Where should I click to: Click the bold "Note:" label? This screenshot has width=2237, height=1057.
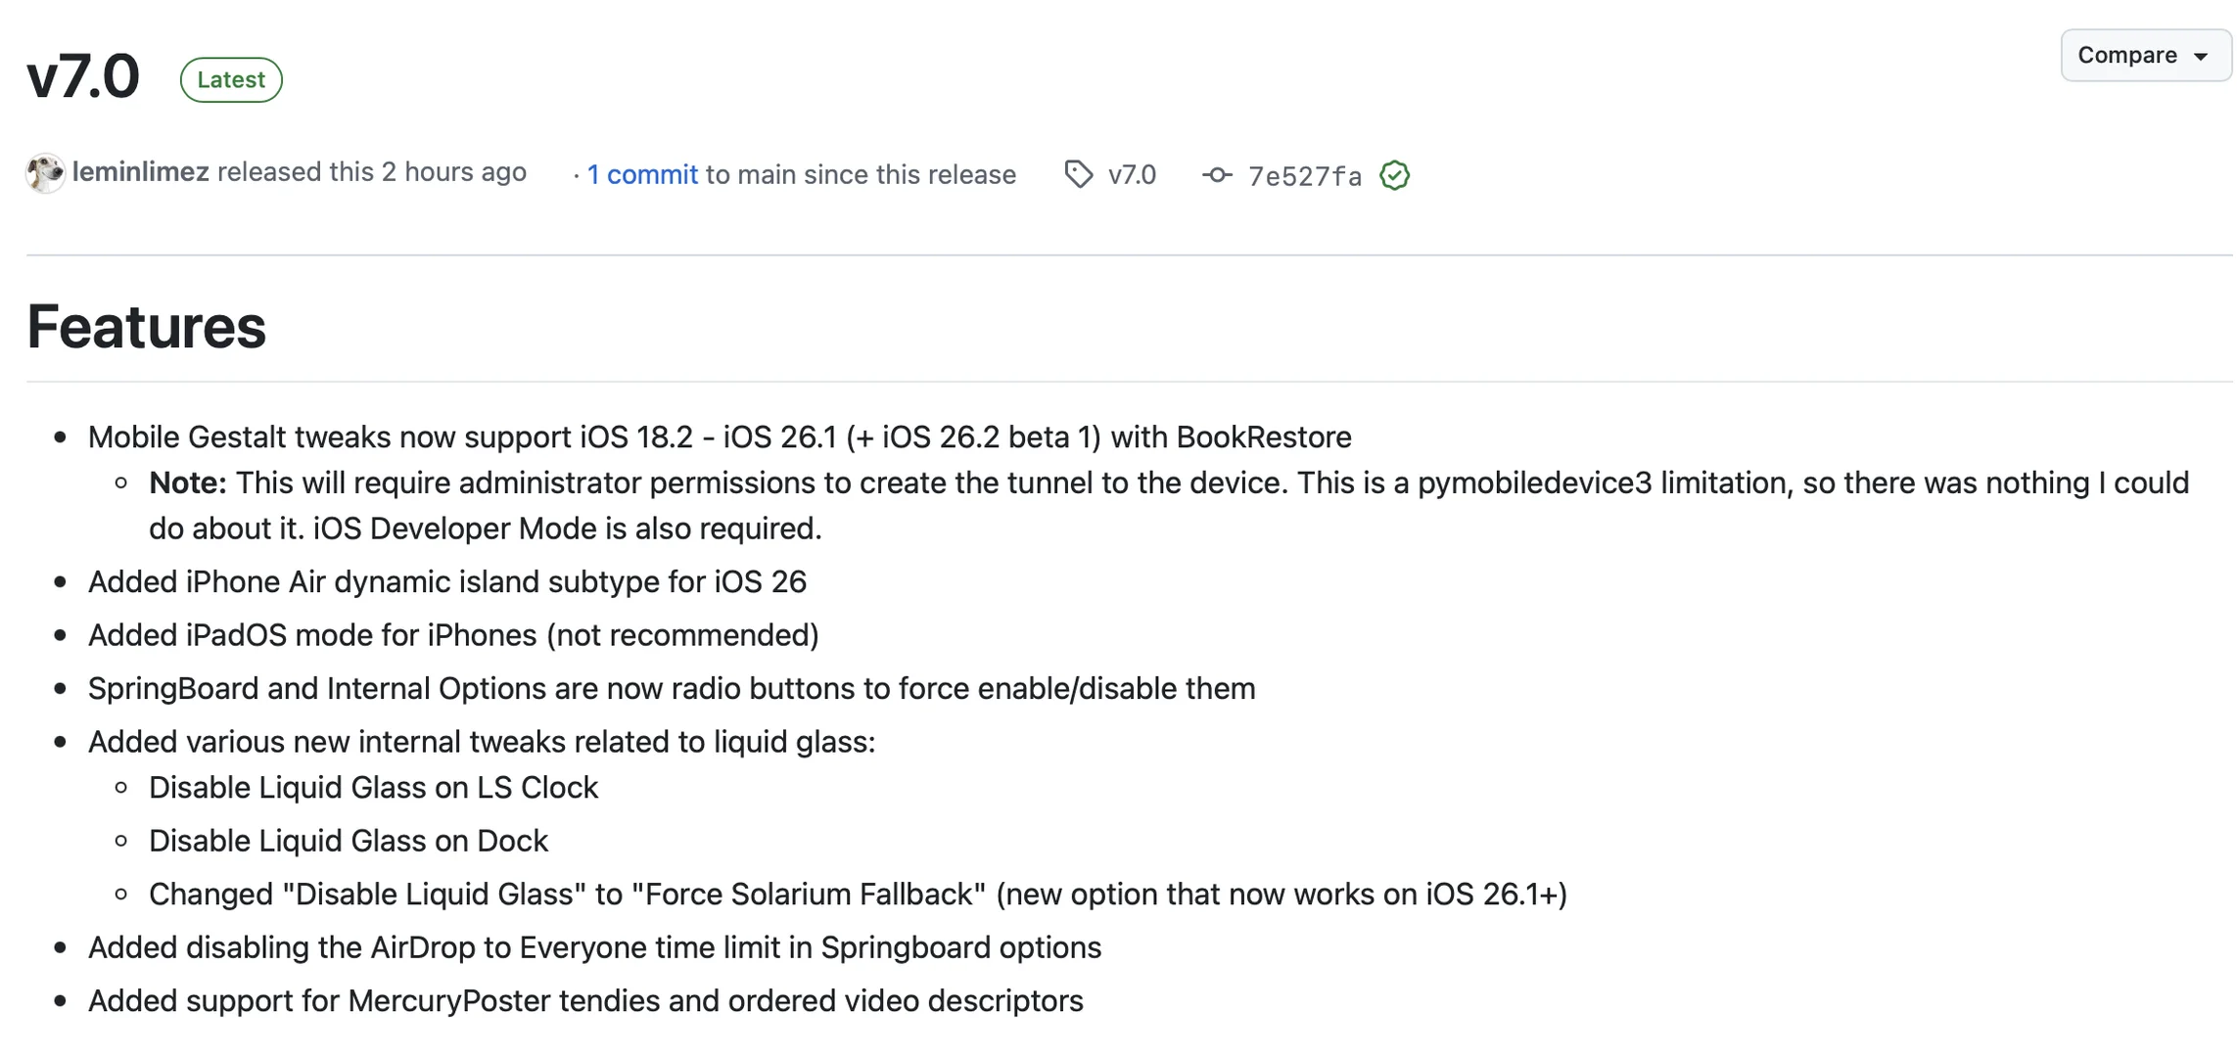click(x=188, y=483)
